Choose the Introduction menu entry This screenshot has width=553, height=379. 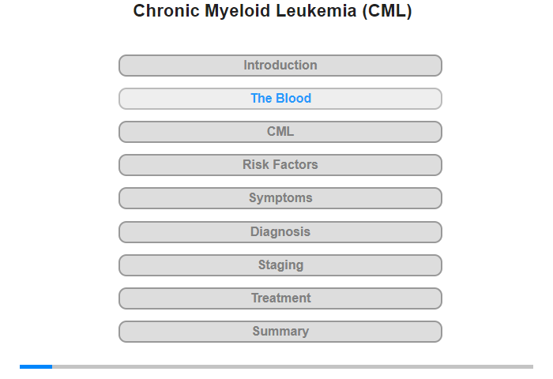click(280, 66)
